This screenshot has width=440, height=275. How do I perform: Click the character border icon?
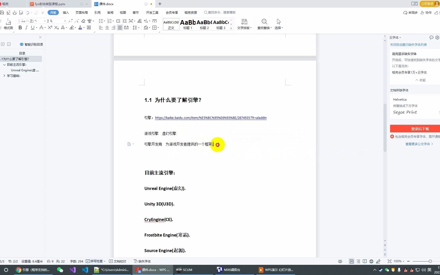click(89, 28)
